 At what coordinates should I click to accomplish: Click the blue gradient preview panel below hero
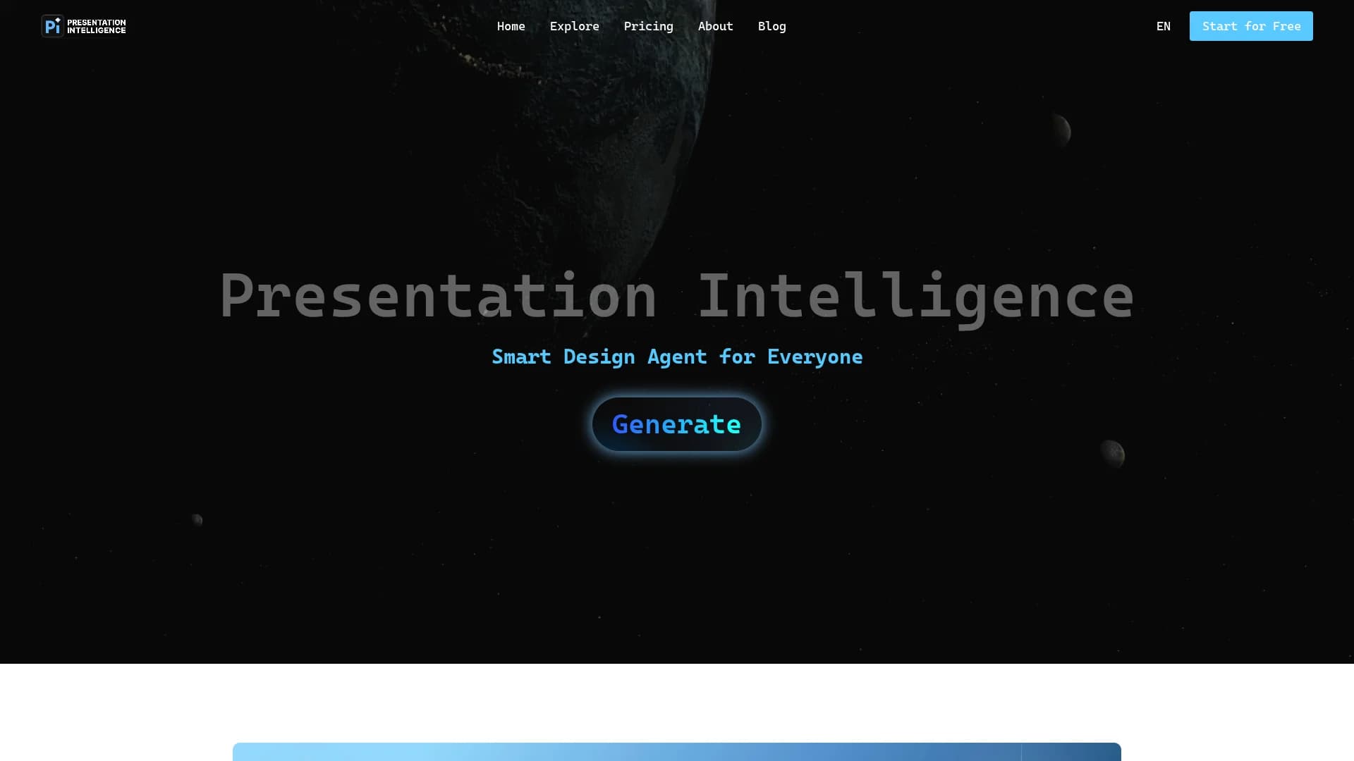[x=677, y=752]
